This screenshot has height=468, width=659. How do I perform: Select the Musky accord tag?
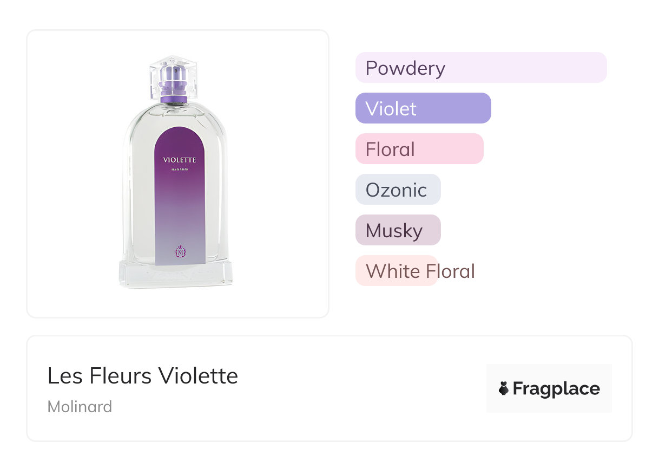tap(398, 230)
